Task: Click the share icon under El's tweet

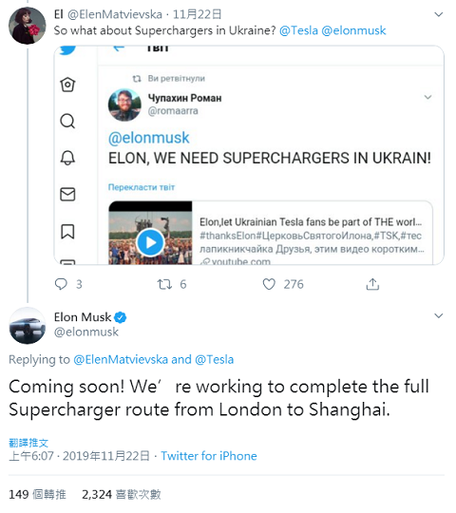Action: tap(372, 284)
